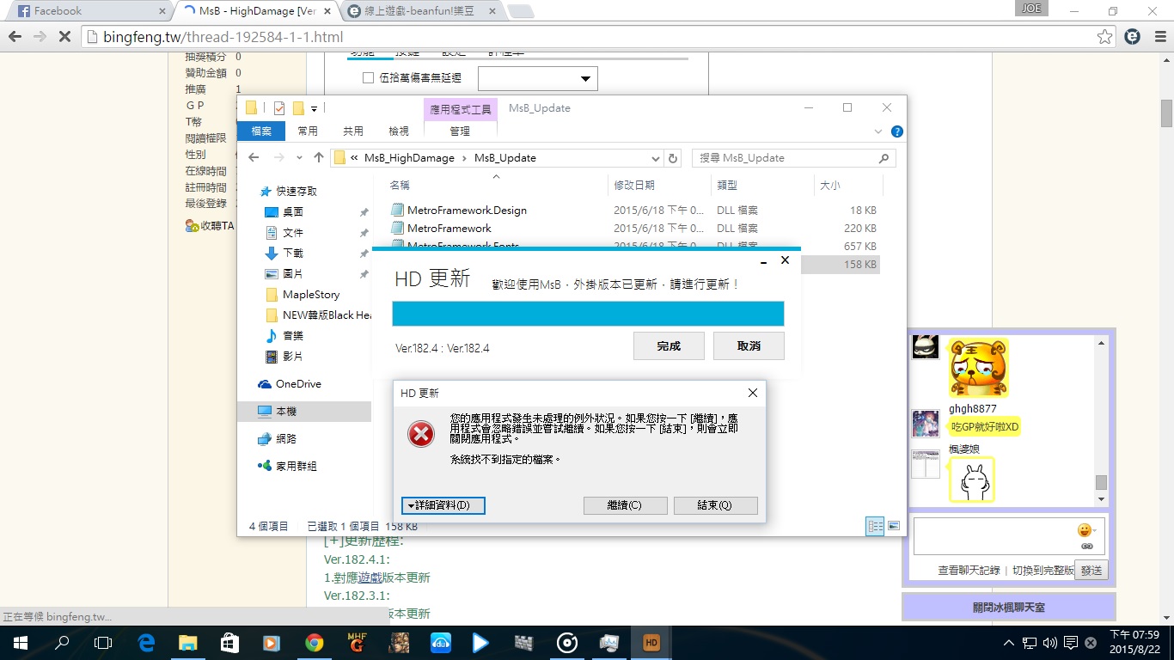1174x660 pixels.
Task: Expand 詳細資料(D) in the error dialog
Action: click(x=443, y=505)
